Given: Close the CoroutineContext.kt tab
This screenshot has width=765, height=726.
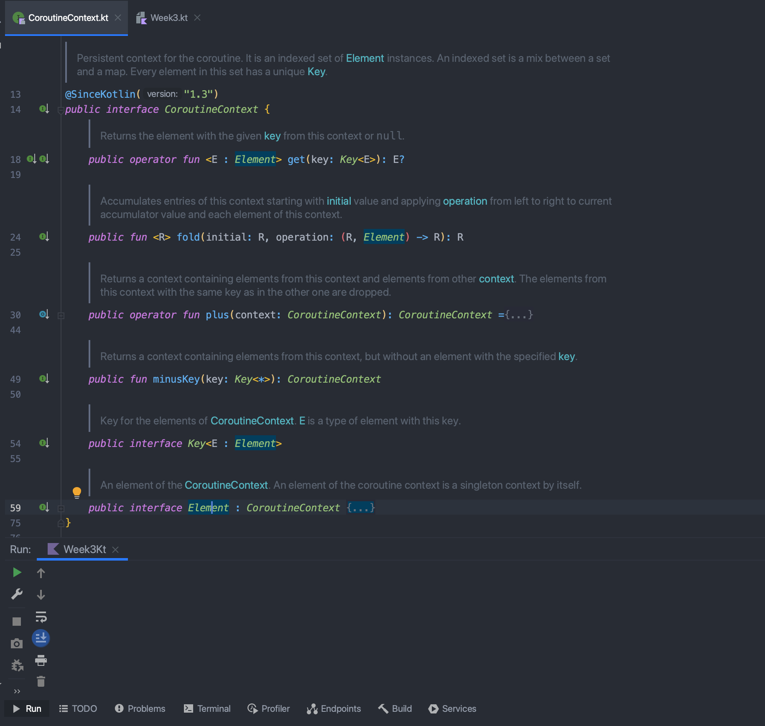Looking at the screenshot, I should click(118, 18).
